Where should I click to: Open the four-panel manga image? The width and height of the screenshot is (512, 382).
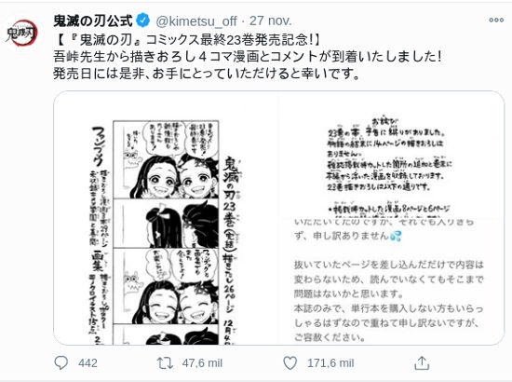(166, 218)
